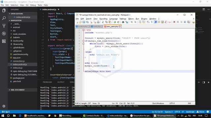Viewport: 211px width, 118px height.
Task: Open the Encoding menu in Notepad++
Action: coord(103,19)
